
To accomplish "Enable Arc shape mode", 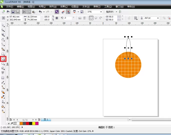I will tap(101, 18).
